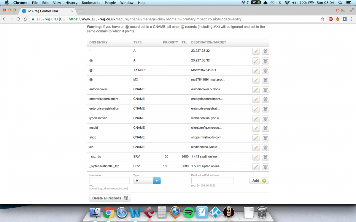Screen dimensions: 356x222
Task: Edit the autodiscover CNAME record
Action: click(256, 90)
